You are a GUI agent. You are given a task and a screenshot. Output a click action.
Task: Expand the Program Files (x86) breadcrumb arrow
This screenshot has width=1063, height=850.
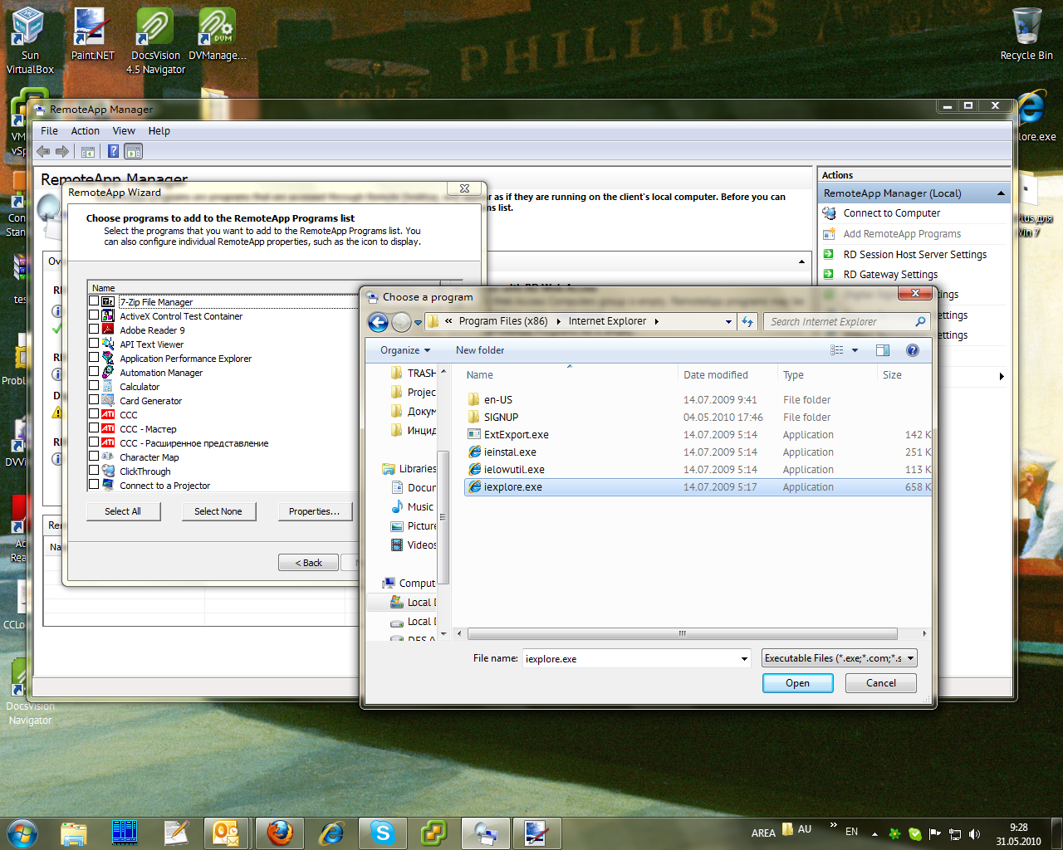tap(558, 322)
